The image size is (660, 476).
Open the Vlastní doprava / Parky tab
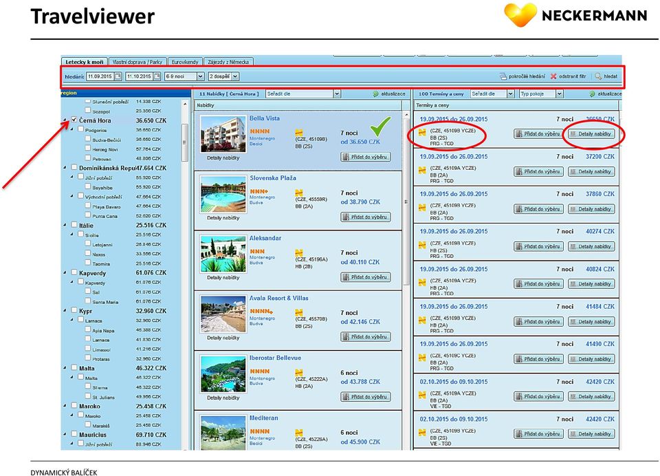tap(137, 61)
